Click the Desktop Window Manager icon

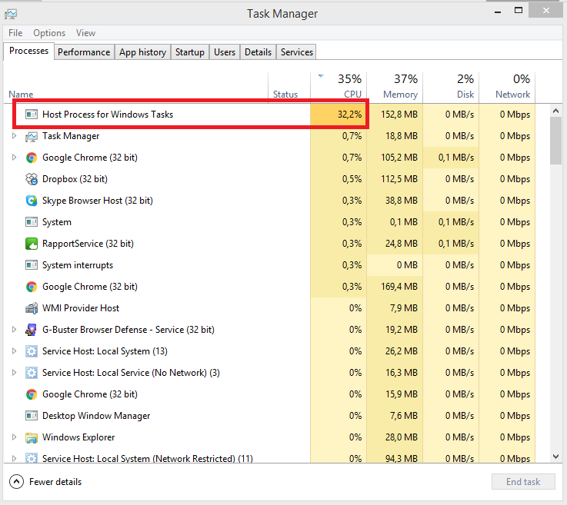click(32, 416)
